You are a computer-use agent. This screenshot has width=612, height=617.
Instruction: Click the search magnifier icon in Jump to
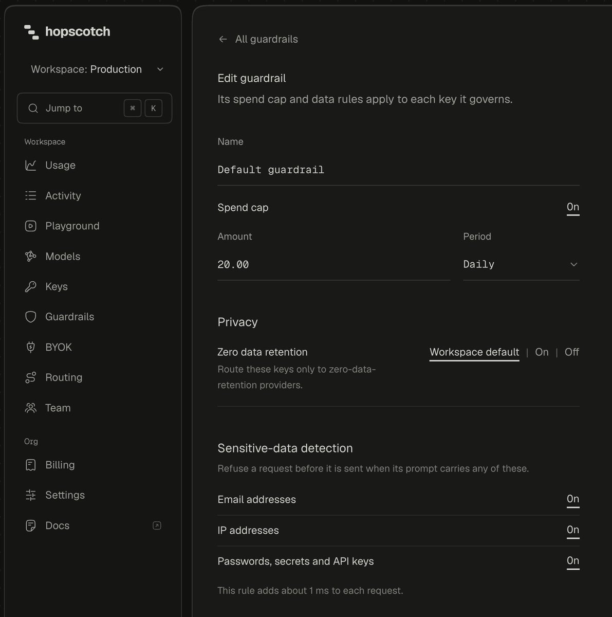(33, 108)
